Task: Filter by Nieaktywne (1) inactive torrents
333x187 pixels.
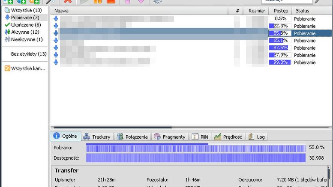Action: tap(24, 39)
